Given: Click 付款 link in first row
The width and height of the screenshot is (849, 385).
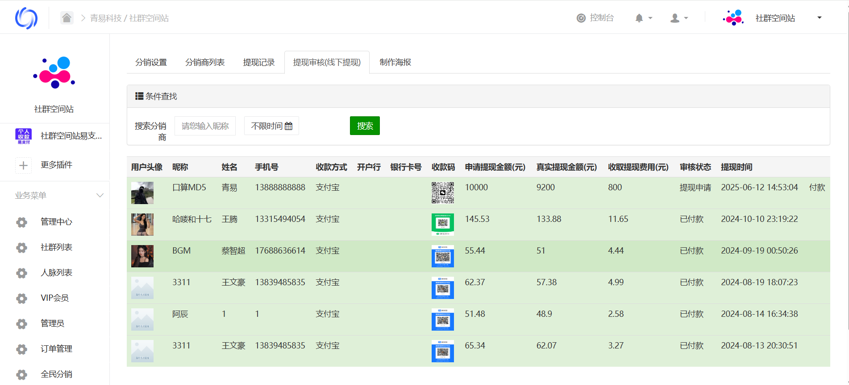Looking at the screenshot, I should (817, 188).
